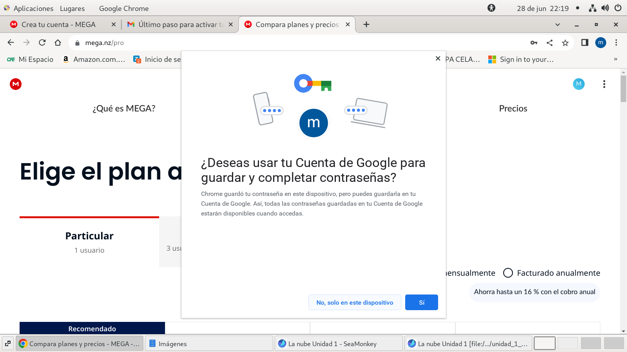Image resolution: width=627 pixels, height=352 pixels.
Task: Toggle the Chrome side panel icon
Action: pyautogui.click(x=585, y=43)
